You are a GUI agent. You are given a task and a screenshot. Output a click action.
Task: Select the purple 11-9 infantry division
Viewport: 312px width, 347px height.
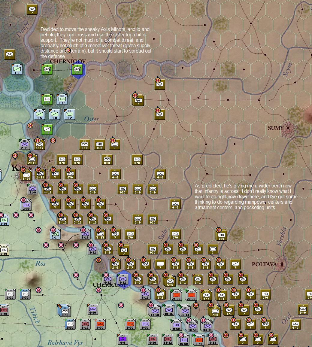32,189
